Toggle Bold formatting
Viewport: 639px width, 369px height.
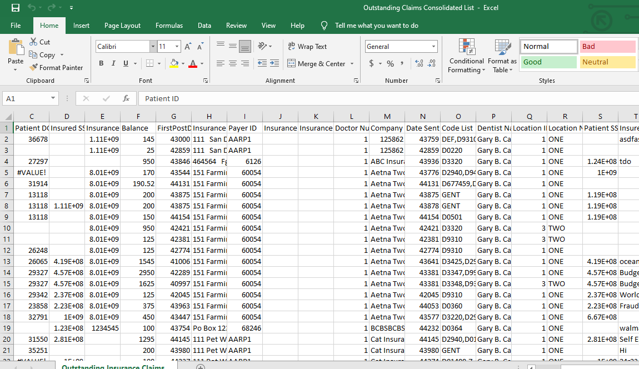pos(101,63)
